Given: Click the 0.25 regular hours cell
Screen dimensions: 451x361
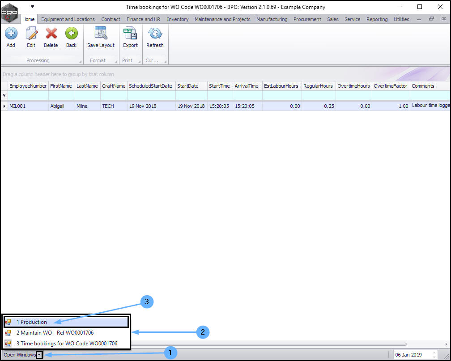Looking at the screenshot, I should click(x=319, y=106).
